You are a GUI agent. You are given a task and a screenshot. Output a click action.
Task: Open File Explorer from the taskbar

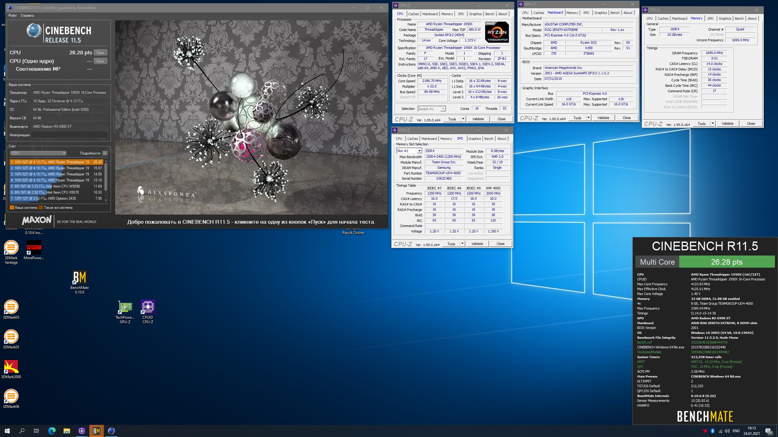pyautogui.click(x=67, y=431)
